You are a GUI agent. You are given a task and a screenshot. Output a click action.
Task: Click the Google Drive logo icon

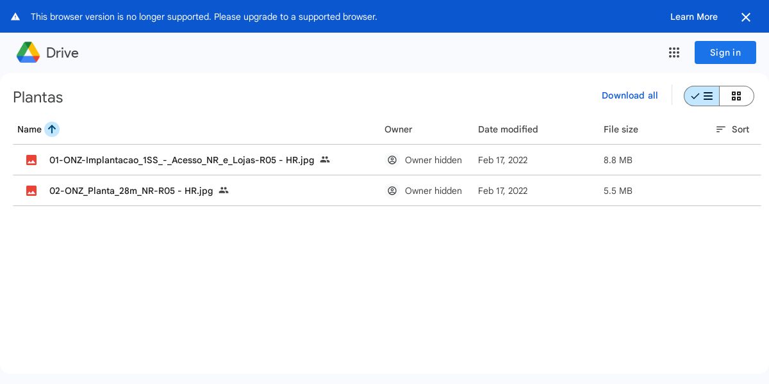point(28,52)
